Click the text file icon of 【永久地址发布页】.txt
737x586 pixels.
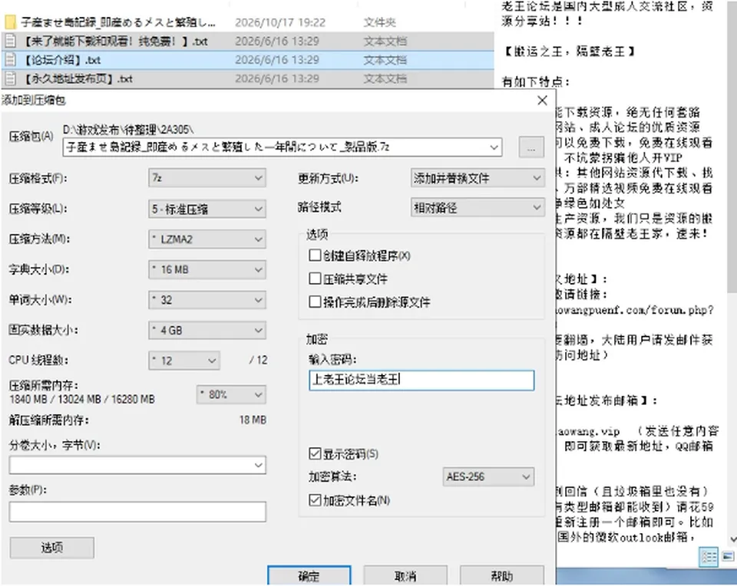(10, 78)
